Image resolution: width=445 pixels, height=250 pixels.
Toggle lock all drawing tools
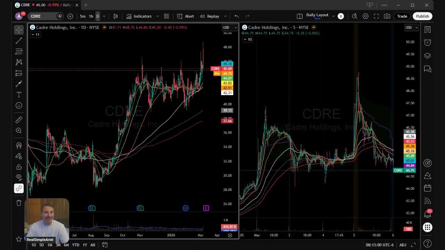click(x=19, y=167)
